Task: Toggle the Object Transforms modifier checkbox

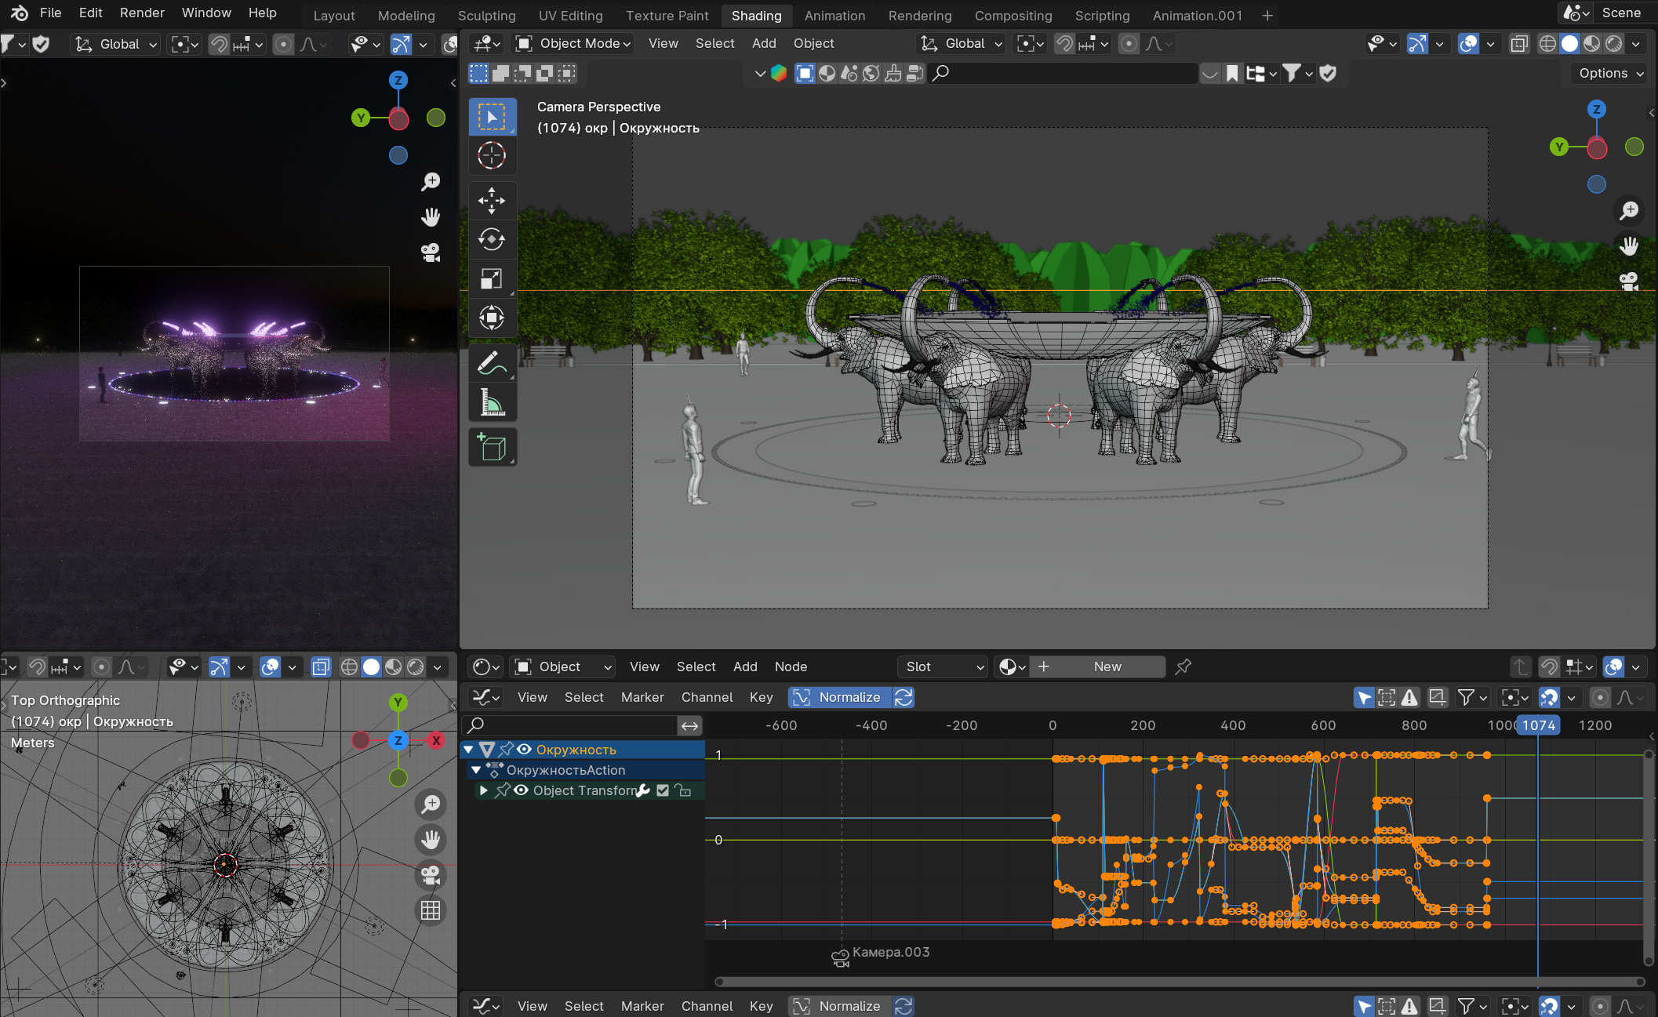Action: tap(663, 790)
